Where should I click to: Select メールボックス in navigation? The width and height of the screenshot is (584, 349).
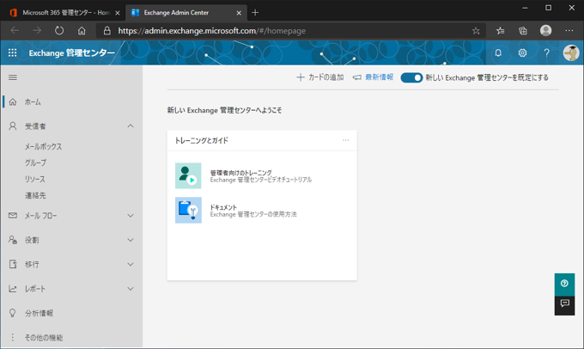[x=44, y=146]
